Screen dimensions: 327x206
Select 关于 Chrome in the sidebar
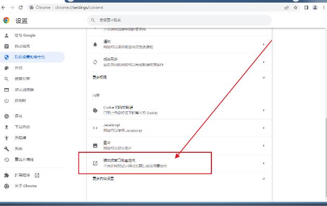32,186
